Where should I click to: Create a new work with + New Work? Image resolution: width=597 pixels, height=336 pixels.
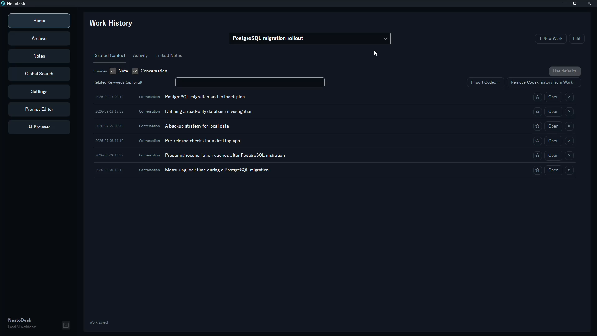click(x=551, y=39)
